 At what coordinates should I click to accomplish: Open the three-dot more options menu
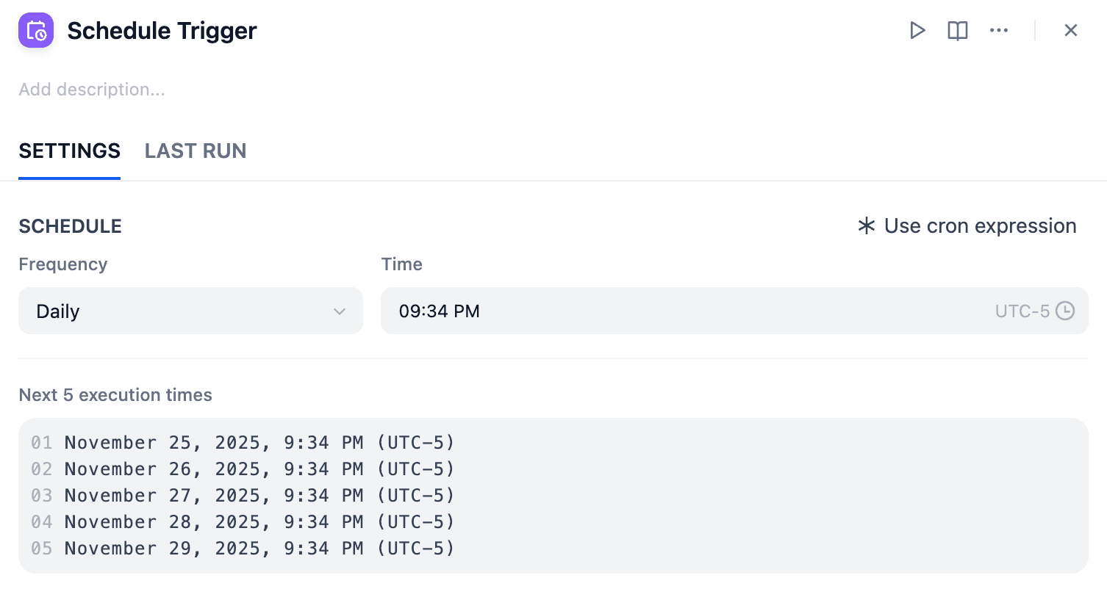click(x=998, y=31)
